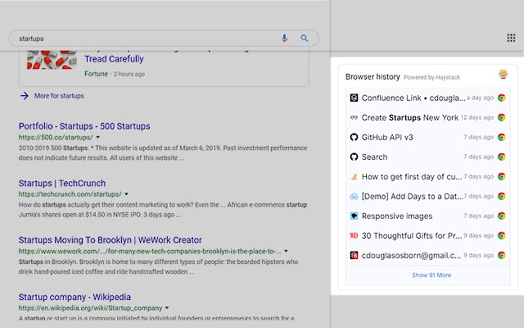Expand dropdown arrow next to 500.co URL
Viewport: 524px width, 328px height.
click(98, 137)
